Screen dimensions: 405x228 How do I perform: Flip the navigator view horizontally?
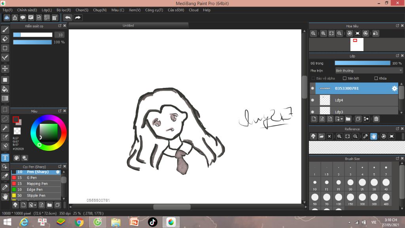[x=376, y=33]
